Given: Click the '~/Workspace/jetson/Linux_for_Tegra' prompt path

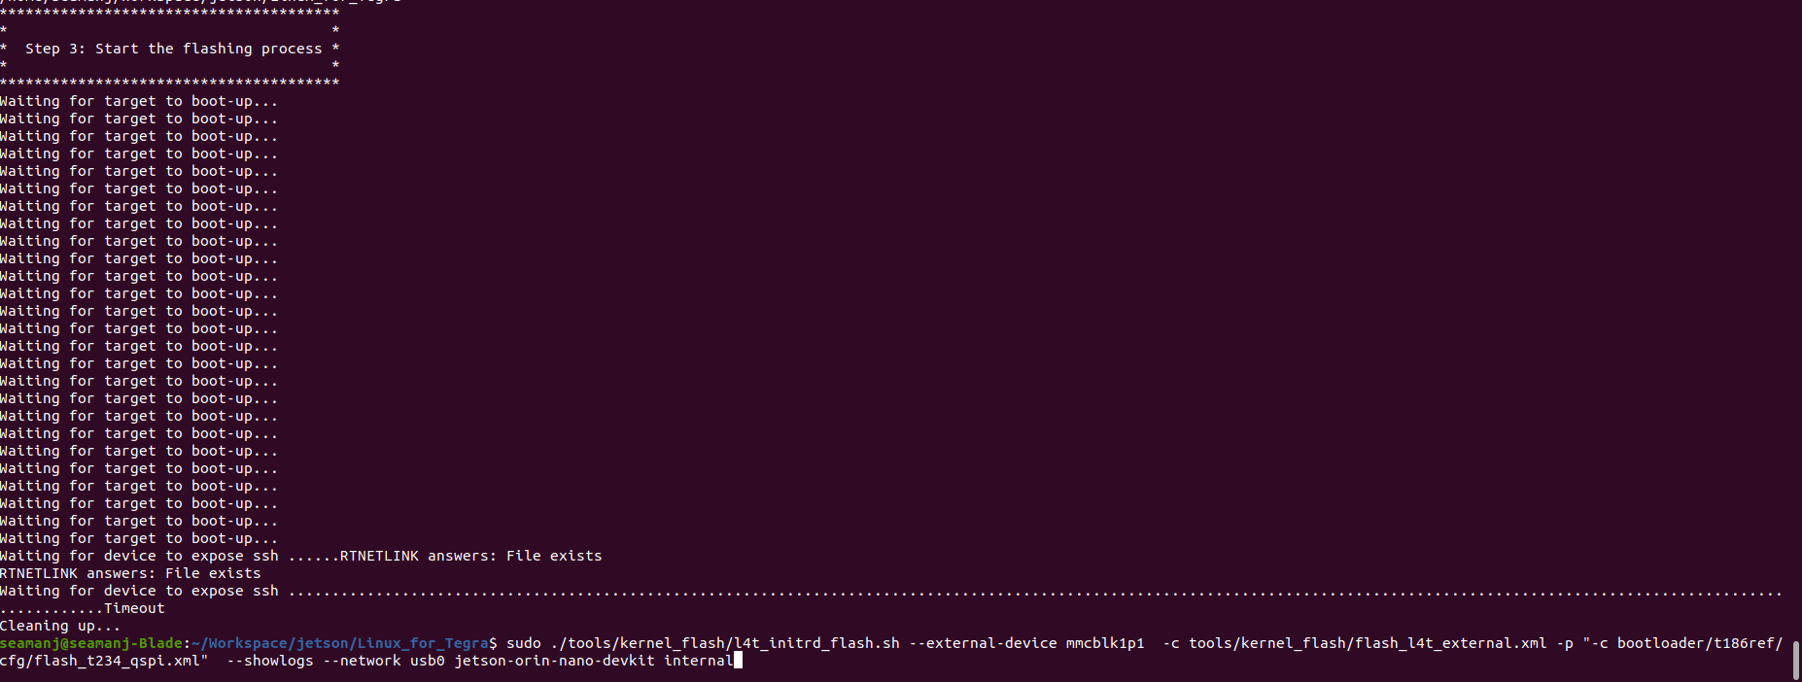Looking at the screenshot, I should [x=340, y=643].
